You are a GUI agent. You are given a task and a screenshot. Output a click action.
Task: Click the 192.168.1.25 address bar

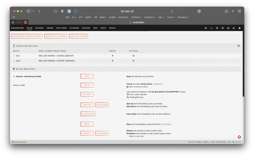(127, 11)
